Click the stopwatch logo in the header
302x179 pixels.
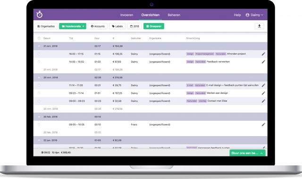click(x=40, y=15)
